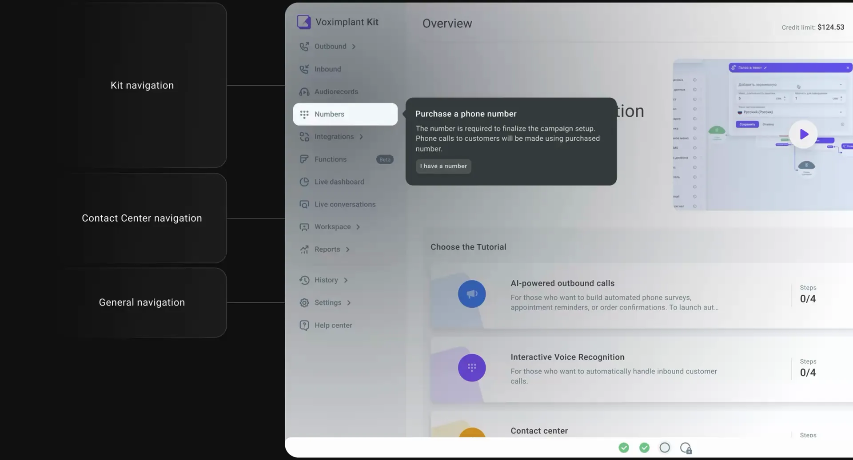This screenshot has height=460, width=853.
Task: Click the empty circle step indicator
Action: point(665,448)
